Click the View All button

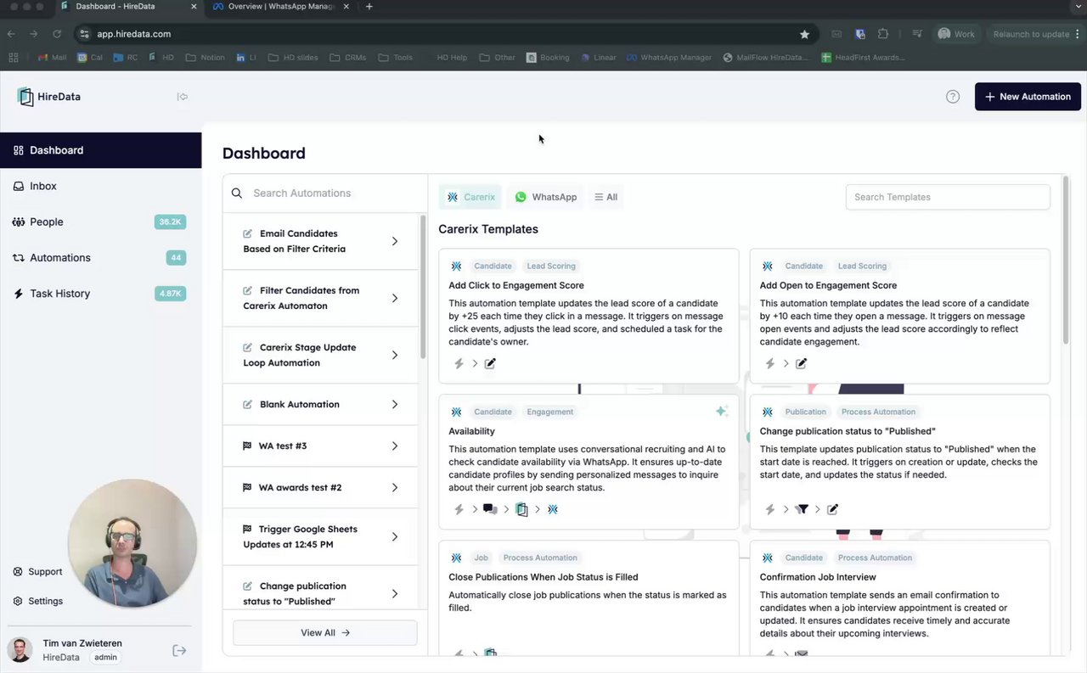[325, 632]
